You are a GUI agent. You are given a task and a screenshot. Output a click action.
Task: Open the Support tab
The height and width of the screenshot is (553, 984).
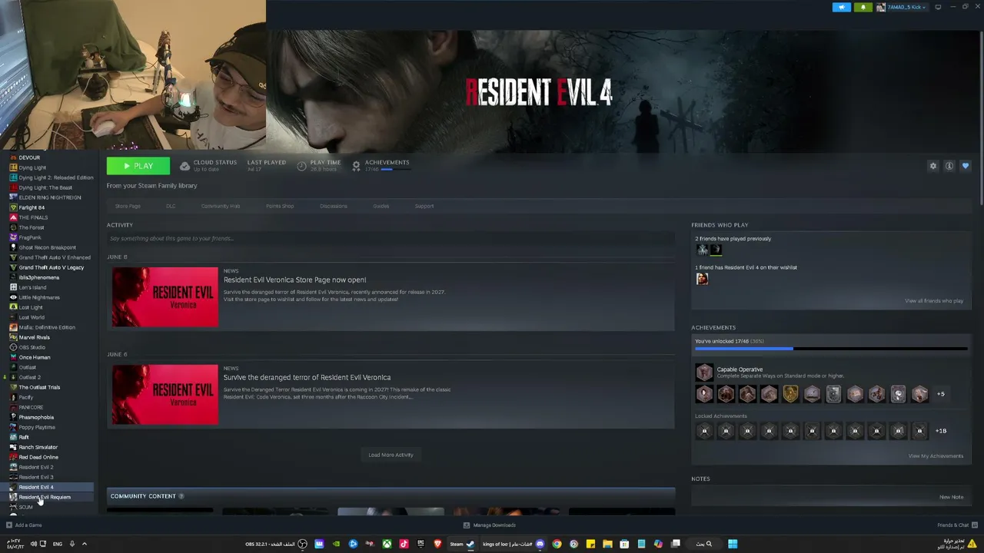tap(424, 206)
